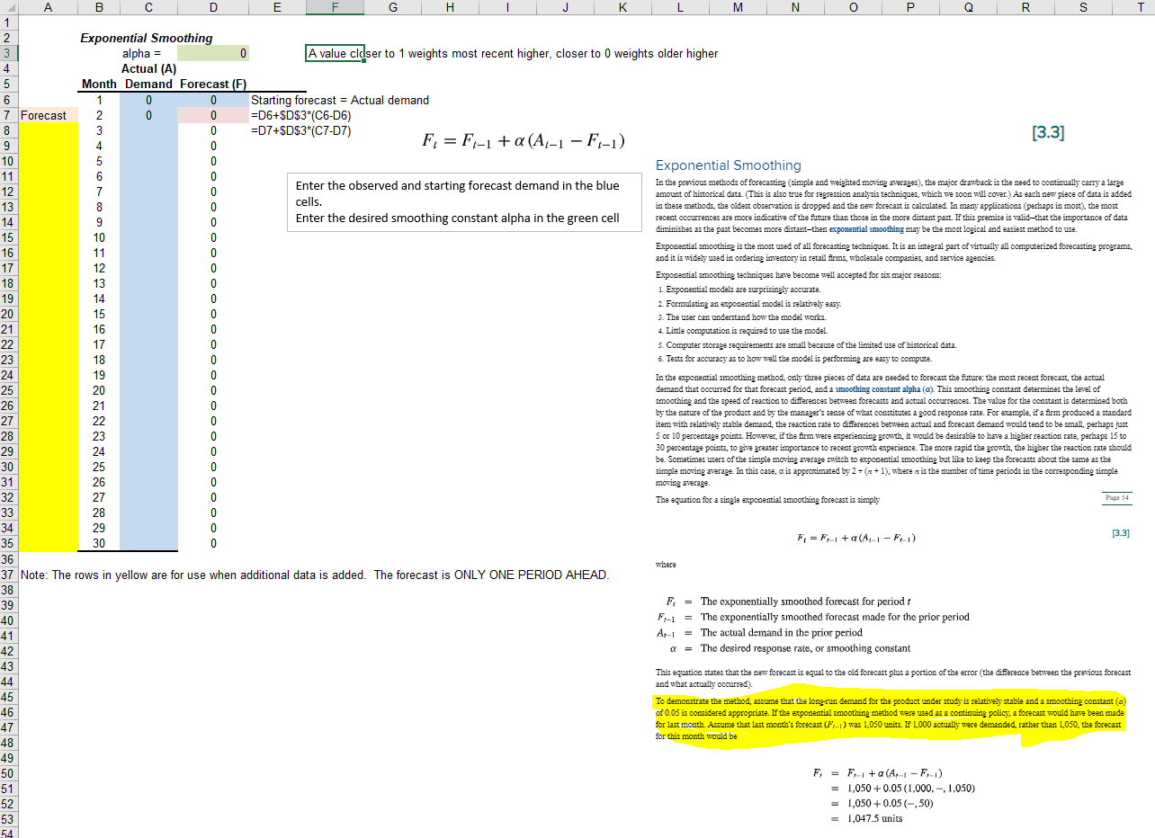The image size is (1155, 838).
Task: Click the large exponential smoothing formula image
Action: click(524, 142)
